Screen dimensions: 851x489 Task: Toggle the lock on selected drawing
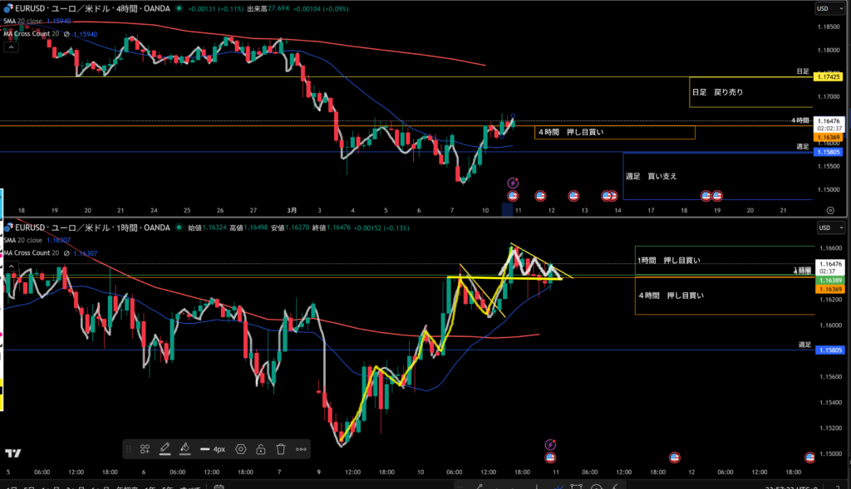pos(261,449)
